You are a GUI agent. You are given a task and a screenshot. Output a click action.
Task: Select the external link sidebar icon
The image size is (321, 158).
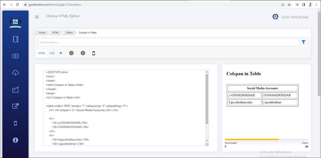click(16, 106)
